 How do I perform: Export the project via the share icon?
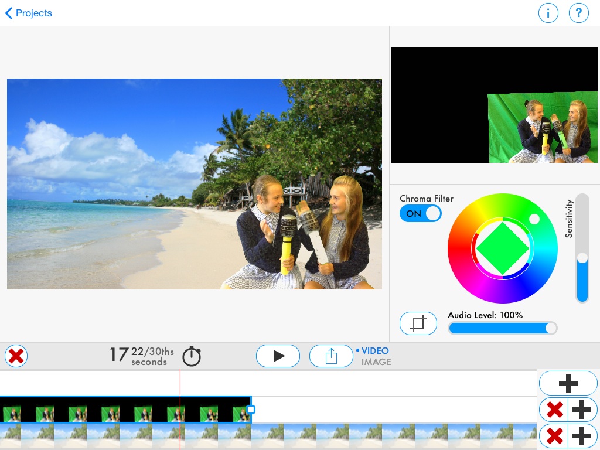point(331,356)
